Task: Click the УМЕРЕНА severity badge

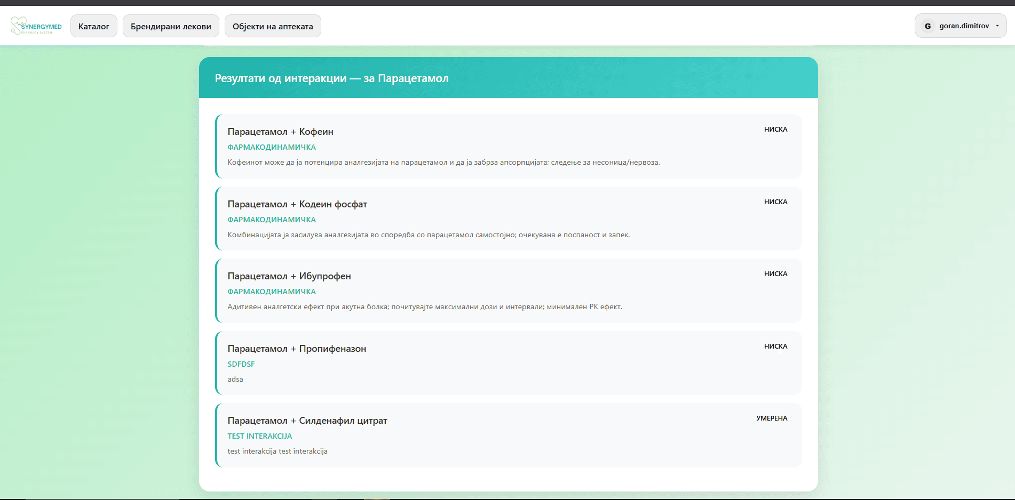Action: click(x=772, y=418)
